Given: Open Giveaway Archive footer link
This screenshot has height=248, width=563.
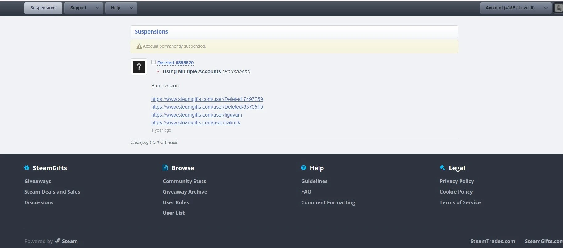Looking at the screenshot, I should tap(185, 192).
